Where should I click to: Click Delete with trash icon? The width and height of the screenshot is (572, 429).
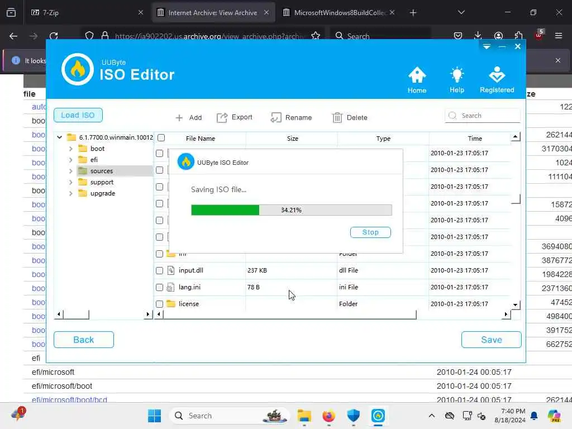350,117
